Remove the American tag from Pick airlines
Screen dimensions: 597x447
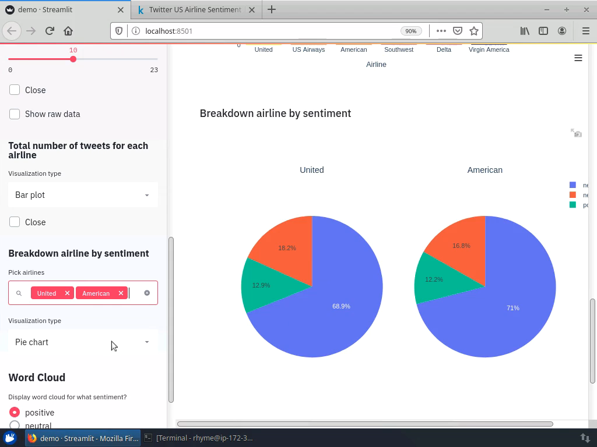[121, 293]
